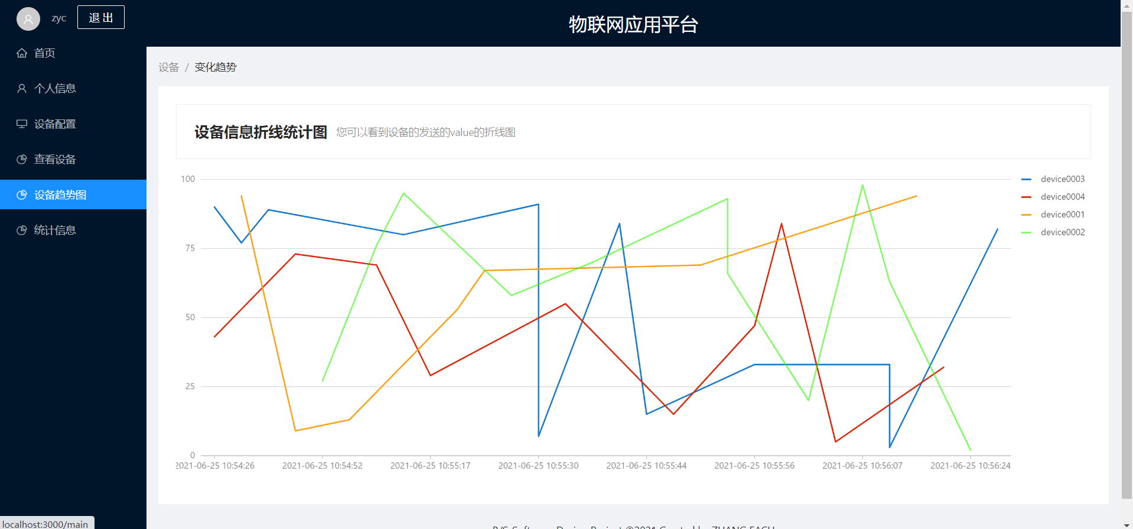This screenshot has height=529, width=1133.
Task: Open 统计信息 in the sidebar
Action: pyautogui.click(x=73, y=230)
